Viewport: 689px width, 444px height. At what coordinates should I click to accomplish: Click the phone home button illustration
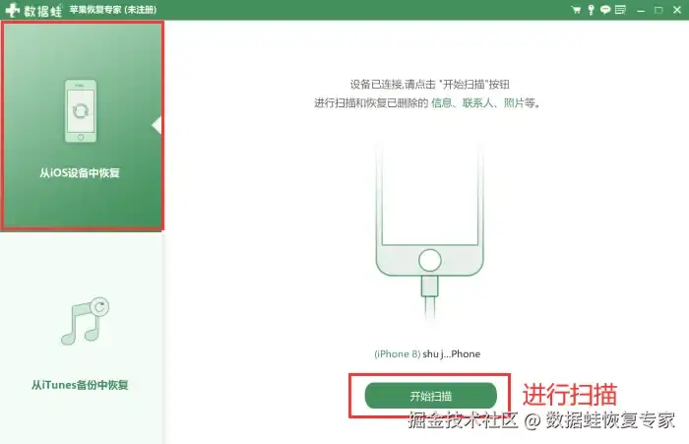[x=430, y=260]
